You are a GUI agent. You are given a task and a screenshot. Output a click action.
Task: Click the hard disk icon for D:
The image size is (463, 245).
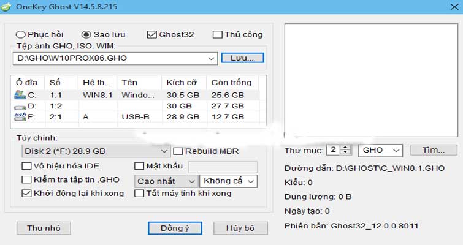pos(20,107)
